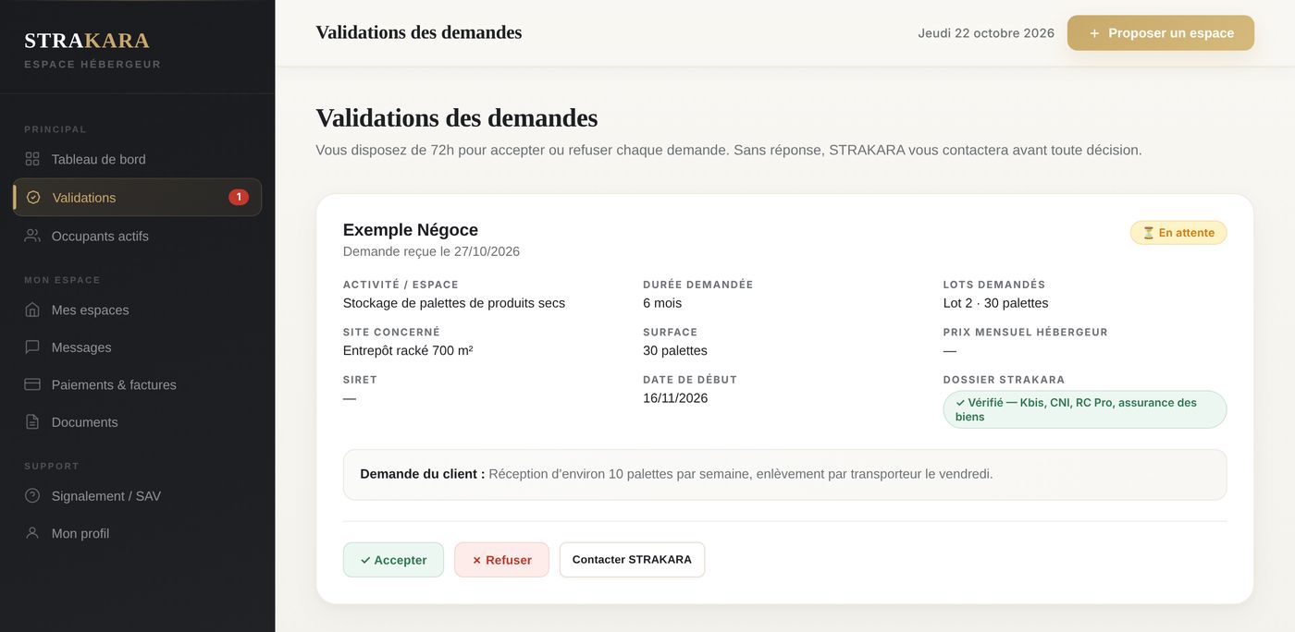Viewport: 1295px width, 632px height.
Task: Click the Messages speech bubble icon
Action: pyautogui.click(x=32, y=347)
